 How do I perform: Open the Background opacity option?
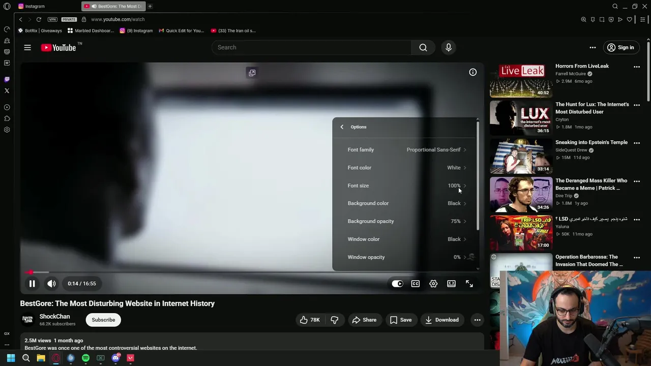pyautogui.click(x=406, y=221)
